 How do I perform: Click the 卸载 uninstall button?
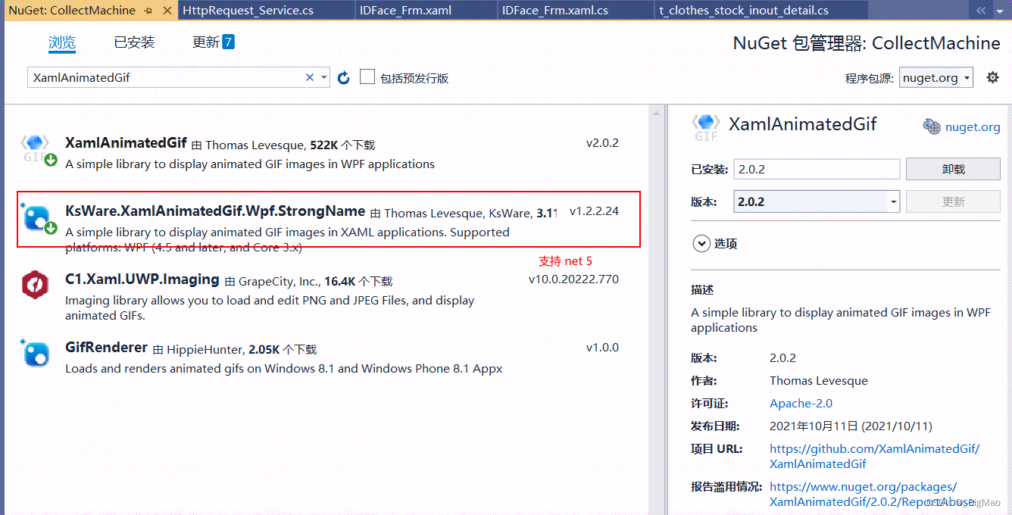[x=953, y=169]
